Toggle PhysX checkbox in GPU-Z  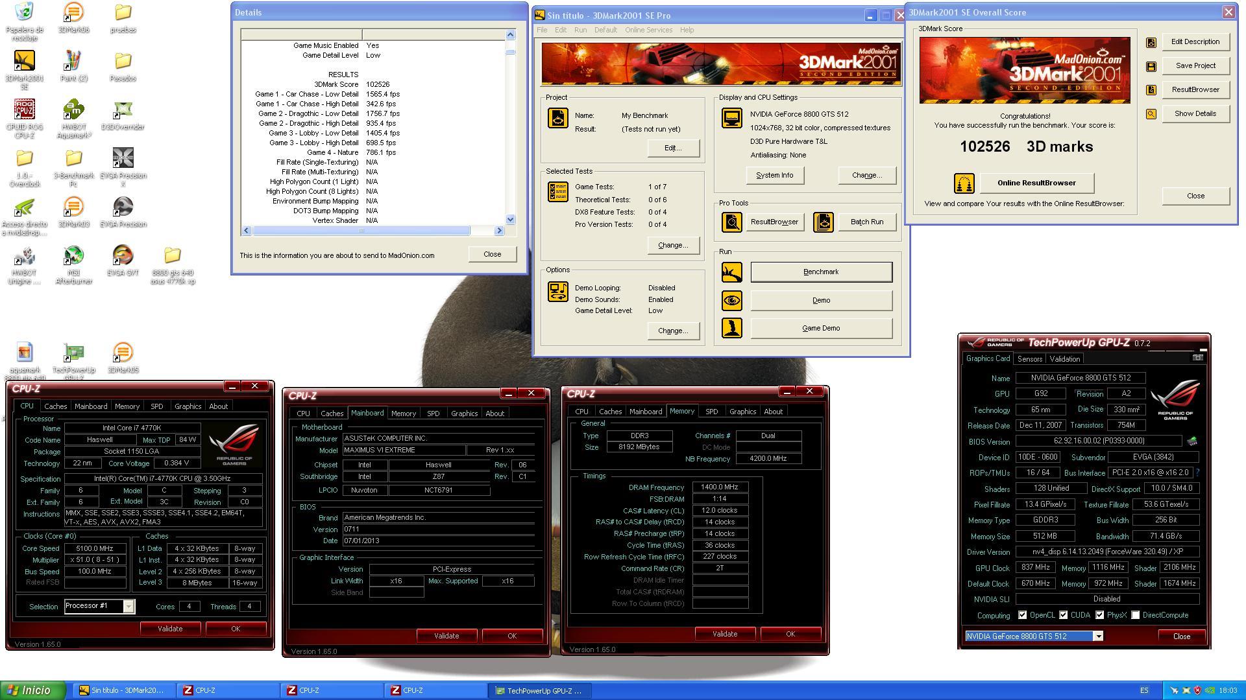[1100, 615]
